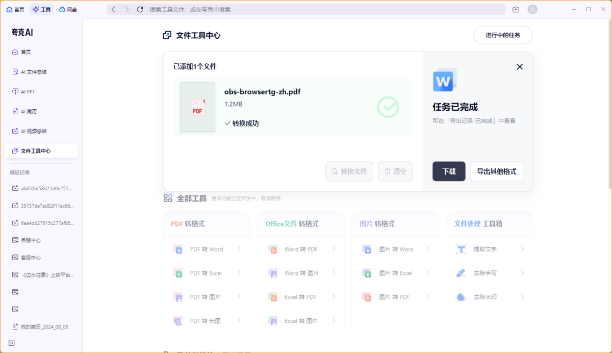Switch to the 网盘 tab
612x353 pixels.
[x=68, y=9]
